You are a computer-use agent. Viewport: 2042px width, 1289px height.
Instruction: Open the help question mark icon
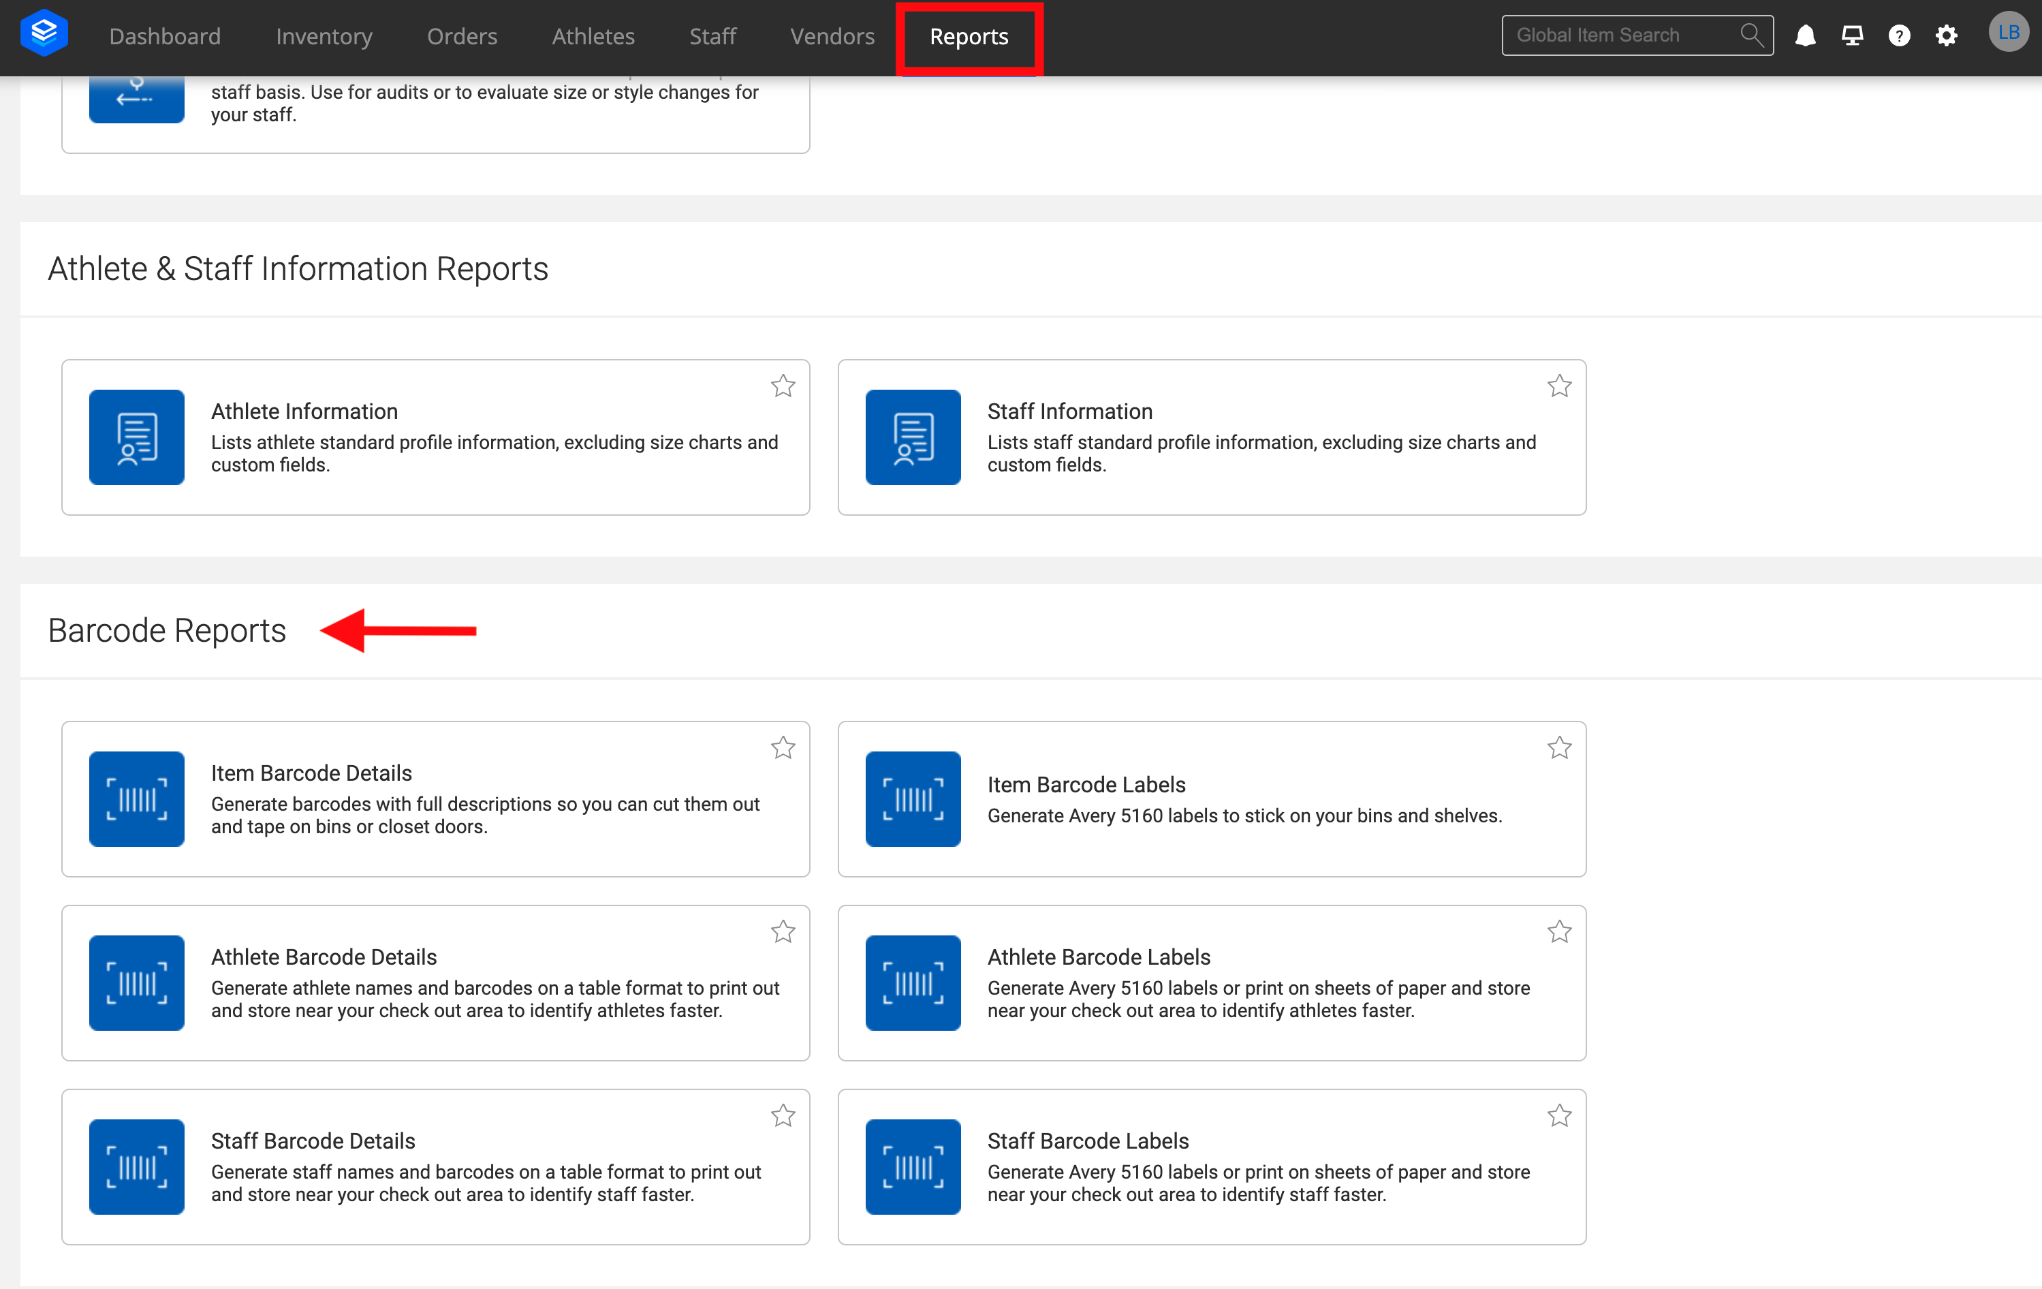point(1900,35)
